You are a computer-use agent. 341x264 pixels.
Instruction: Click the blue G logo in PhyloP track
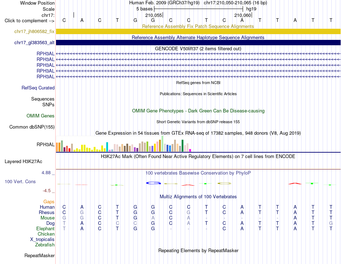tap(153, 183)
